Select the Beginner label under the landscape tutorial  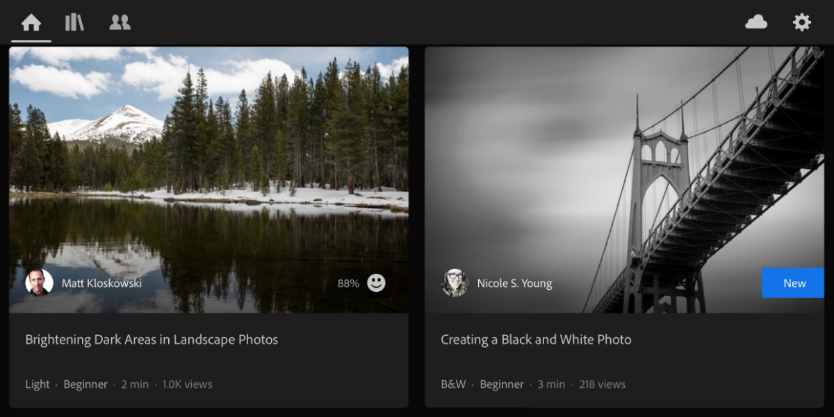point(85,384)
